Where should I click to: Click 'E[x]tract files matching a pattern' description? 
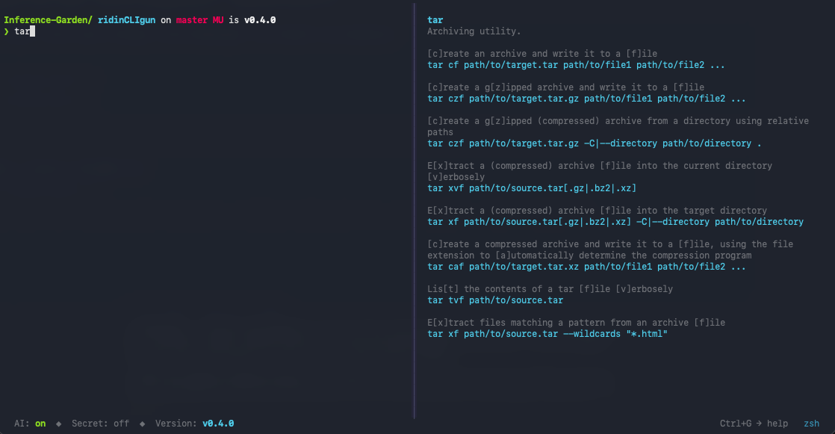(576, 323)
